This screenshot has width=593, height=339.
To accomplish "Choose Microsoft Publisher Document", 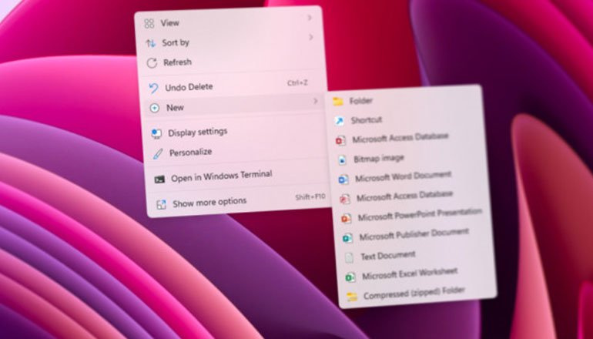I will click(414, 235).
